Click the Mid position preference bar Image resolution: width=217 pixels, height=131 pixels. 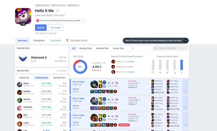(167, 65)
